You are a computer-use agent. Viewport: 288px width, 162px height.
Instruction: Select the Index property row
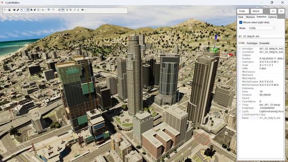[x=261, y=91]
